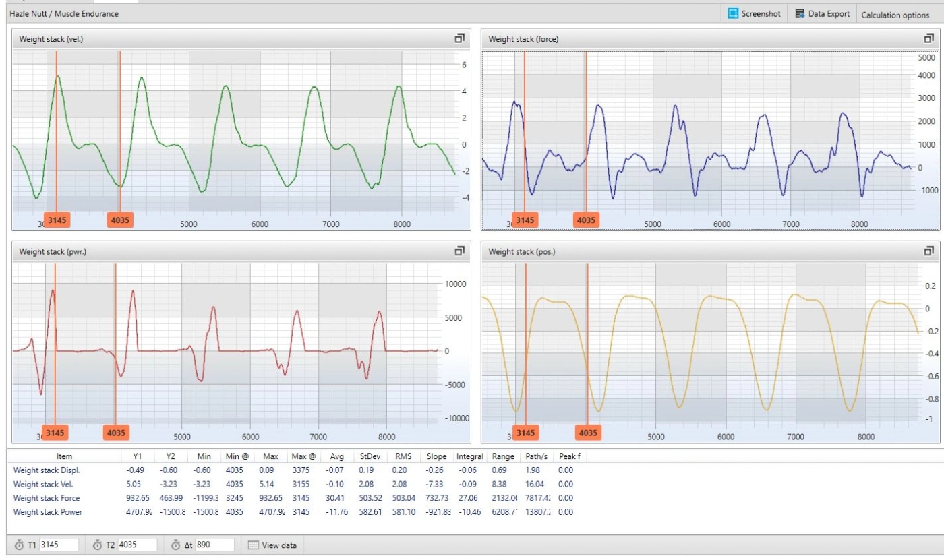Maximize the Weight stack (pos.) chart

point(929,251)
